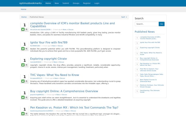Open sidebar link 'Exploring copyright Citrate'

(x=150, y=48)
